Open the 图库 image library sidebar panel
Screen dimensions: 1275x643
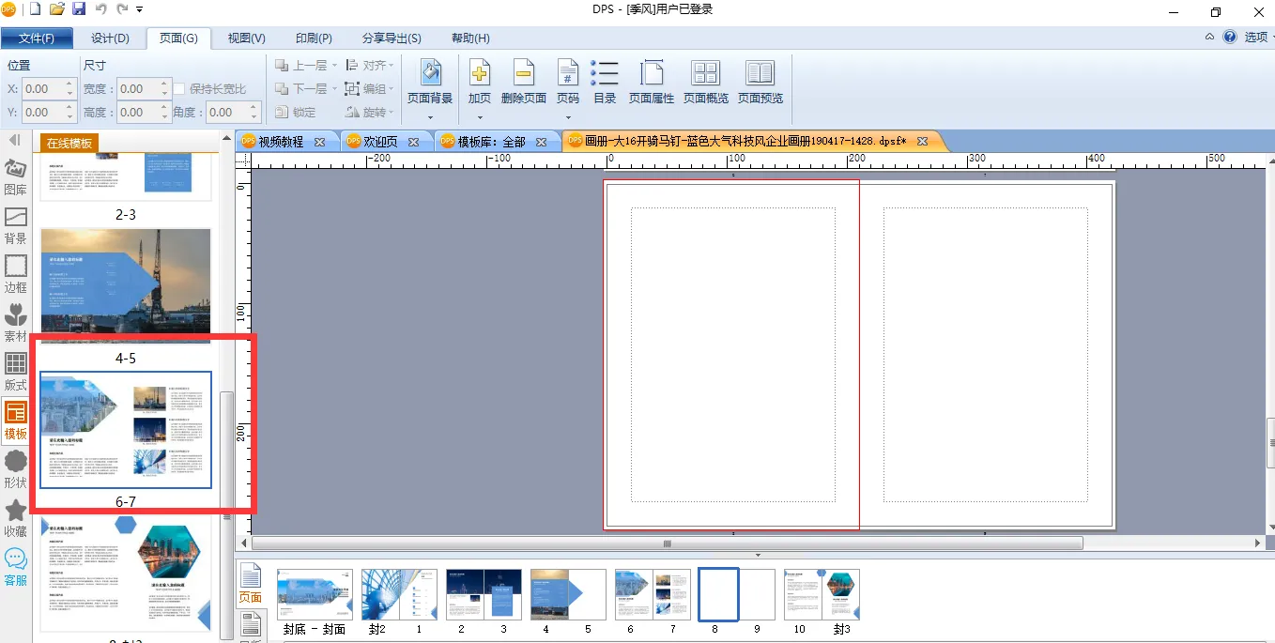[16, 176]
